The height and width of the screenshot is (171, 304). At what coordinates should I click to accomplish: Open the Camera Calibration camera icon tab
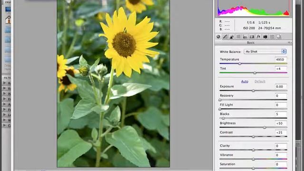[x=265, y=37]
